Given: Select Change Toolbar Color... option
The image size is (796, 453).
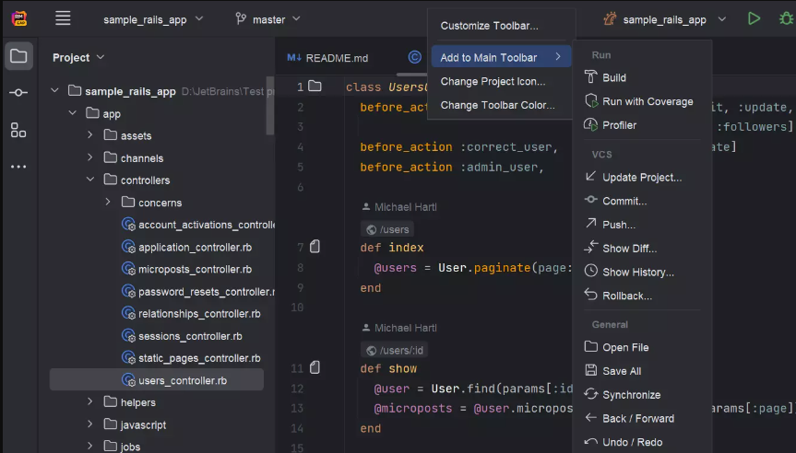Looking at the screenshot, I should pos(497,105).
